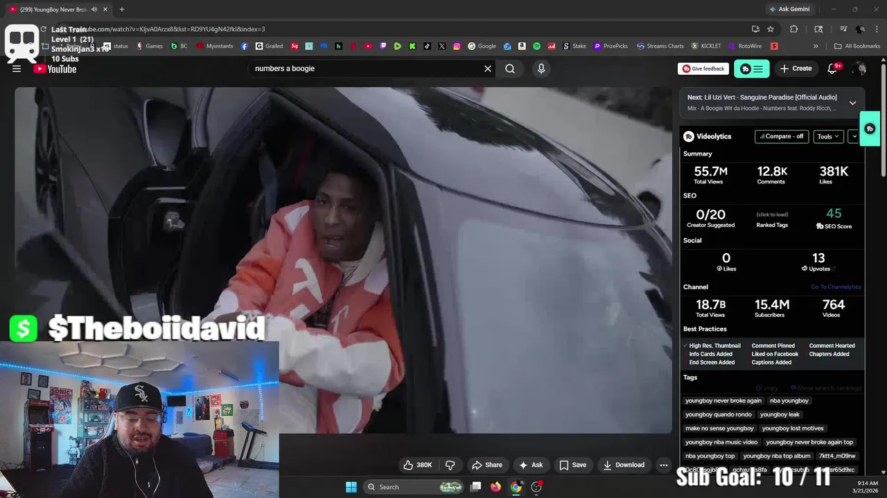Open the KICKLET bookmark
Image resolution: width=887 pixels, height=498 pixels.
[705, 46]
